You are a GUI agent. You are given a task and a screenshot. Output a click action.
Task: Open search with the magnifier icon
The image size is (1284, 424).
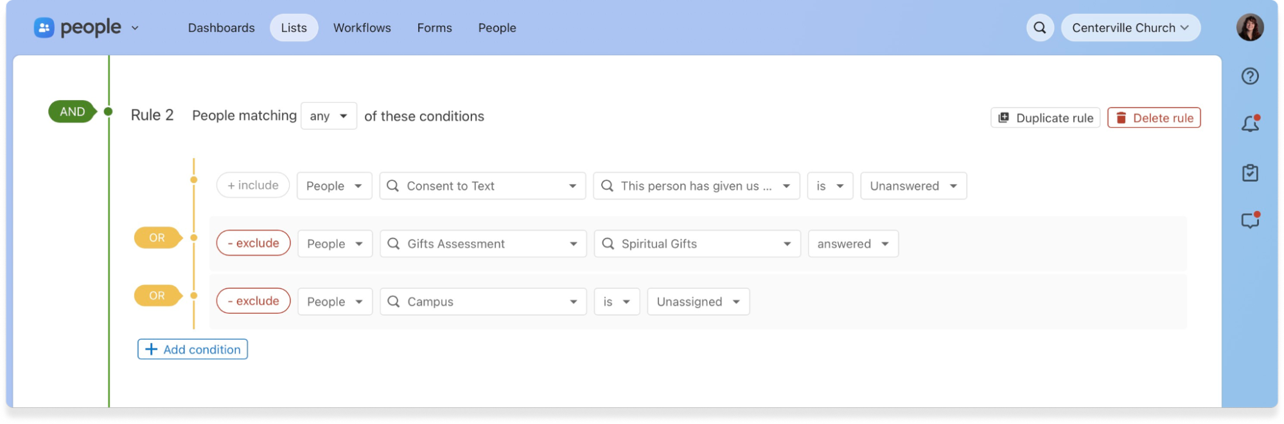[1039, 28]
